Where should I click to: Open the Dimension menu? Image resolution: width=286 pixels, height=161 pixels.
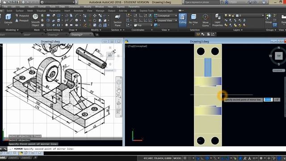[x=74, y=7]
